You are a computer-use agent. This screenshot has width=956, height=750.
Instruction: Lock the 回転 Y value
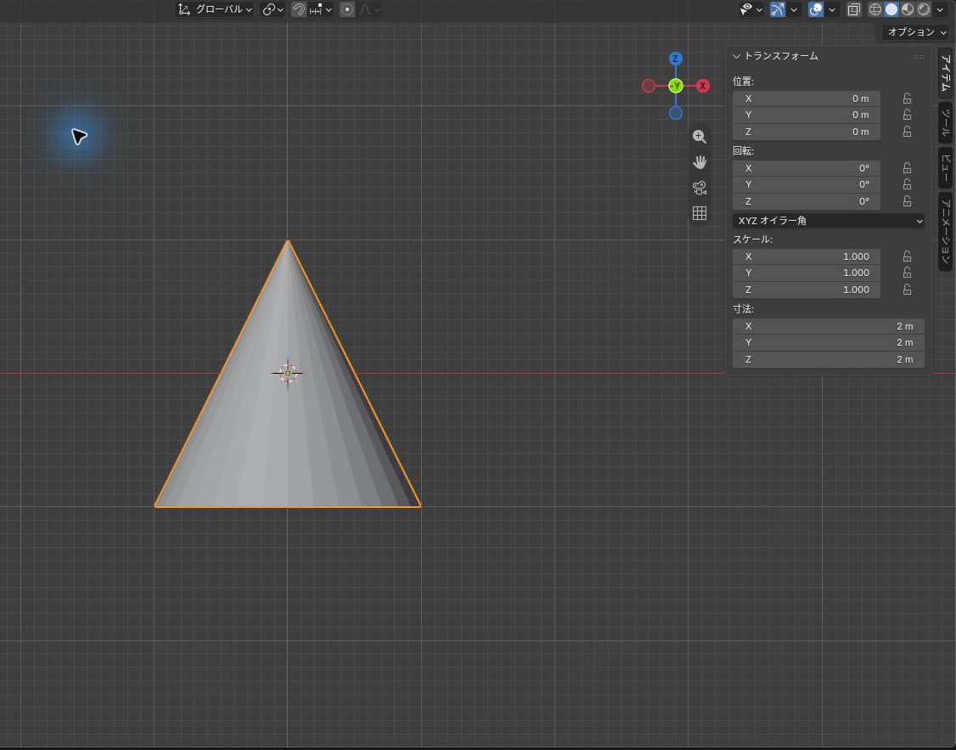pos(908,184)
